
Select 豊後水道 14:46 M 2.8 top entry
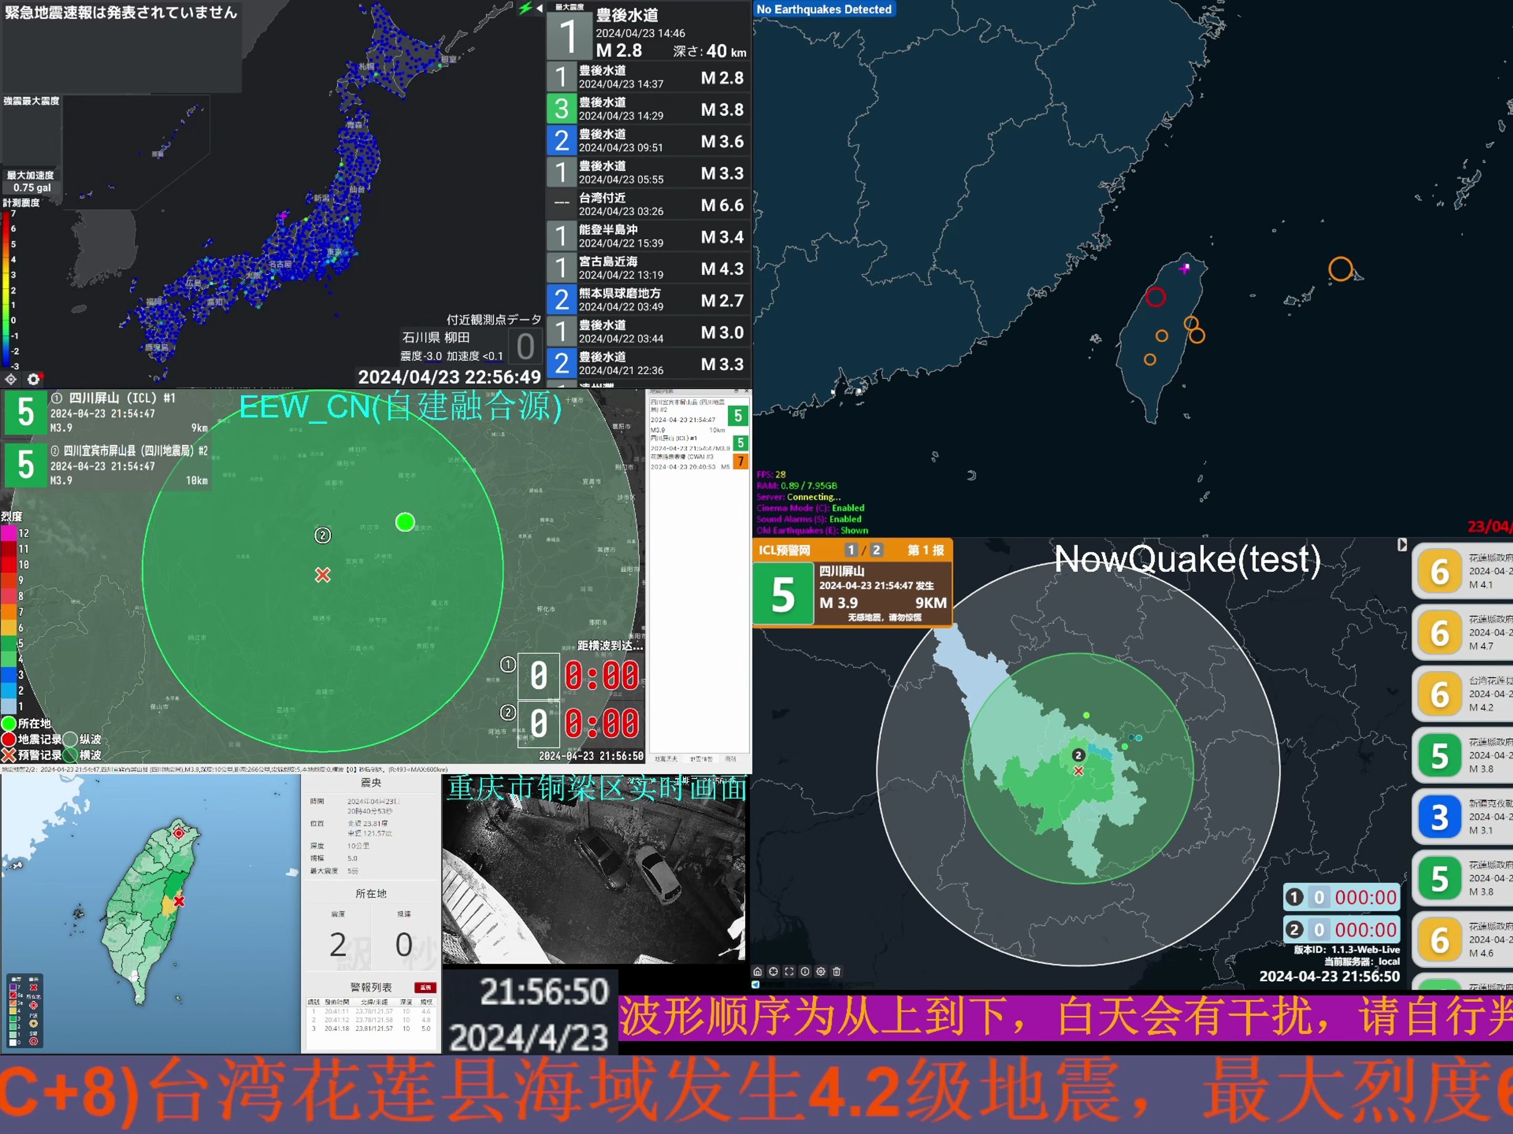point(649,31)
